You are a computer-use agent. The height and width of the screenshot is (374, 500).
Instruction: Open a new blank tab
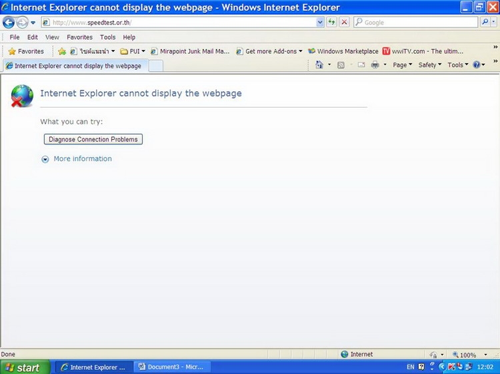point(156,66)
